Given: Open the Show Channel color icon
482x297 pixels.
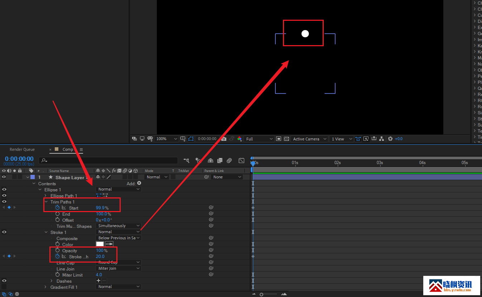Looking at the screenshot, I should (x=239, y=139).
